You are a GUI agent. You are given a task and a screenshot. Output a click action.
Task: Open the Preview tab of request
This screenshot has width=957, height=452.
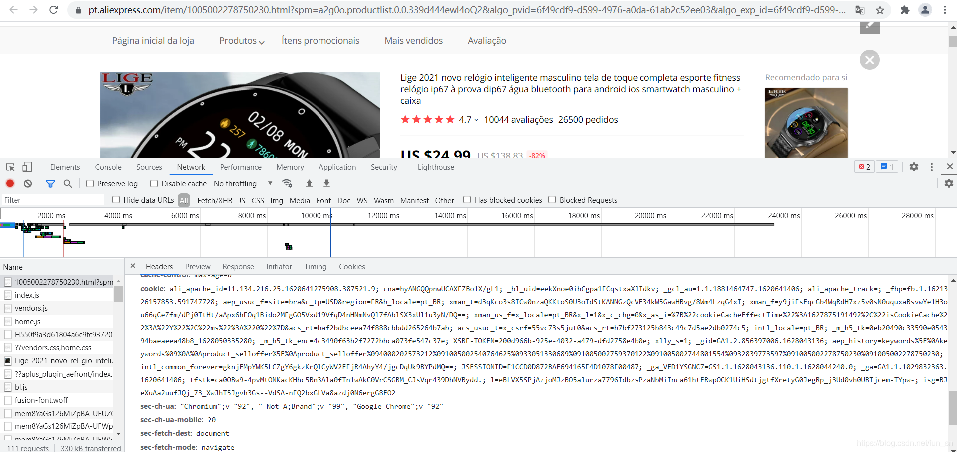tap(198, 267)
